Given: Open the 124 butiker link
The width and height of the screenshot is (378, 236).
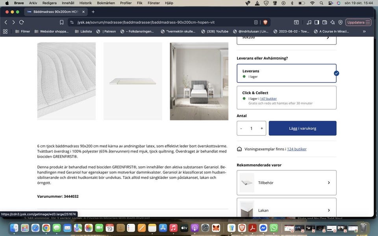Looking at the screenshot, I should pos(297,149).
